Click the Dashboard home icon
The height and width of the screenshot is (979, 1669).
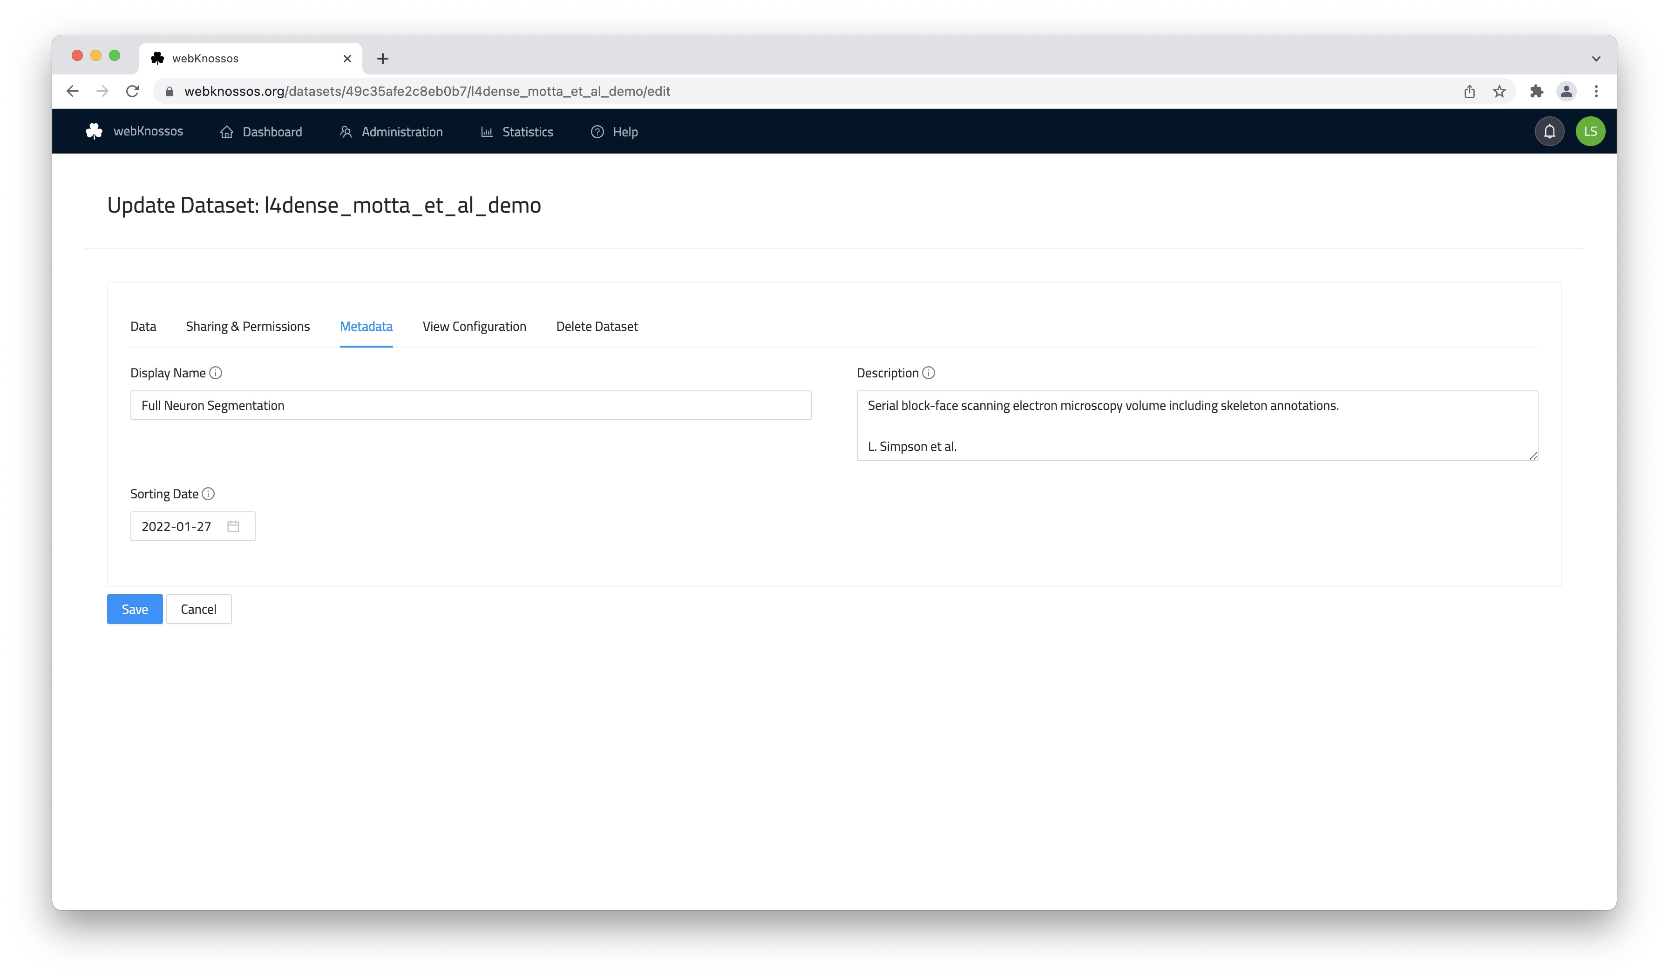[x=226, y=132]
